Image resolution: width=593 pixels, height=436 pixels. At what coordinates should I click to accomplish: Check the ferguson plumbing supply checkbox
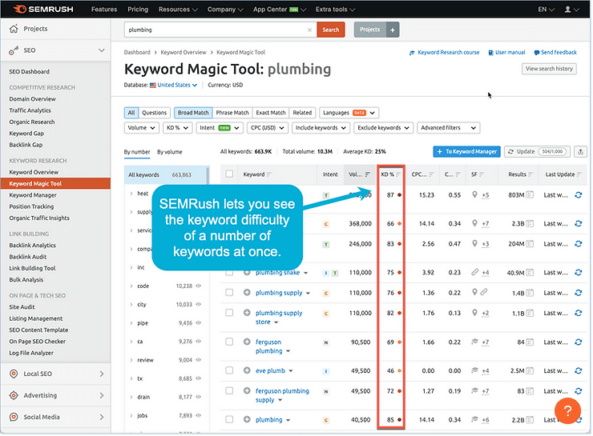pyautogui.click(x=229, y=391)
